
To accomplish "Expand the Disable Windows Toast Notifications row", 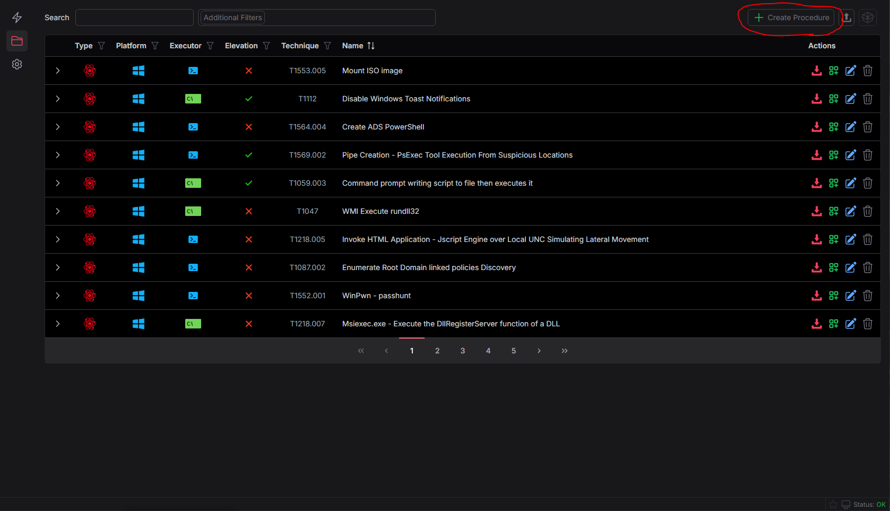I will tap(57, 99).
